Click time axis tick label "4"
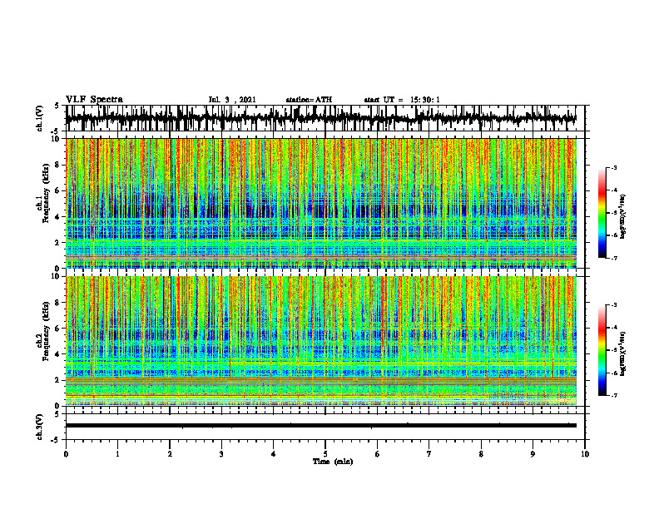659x509 pixels. pyautogui.click(x=274, y=454)
